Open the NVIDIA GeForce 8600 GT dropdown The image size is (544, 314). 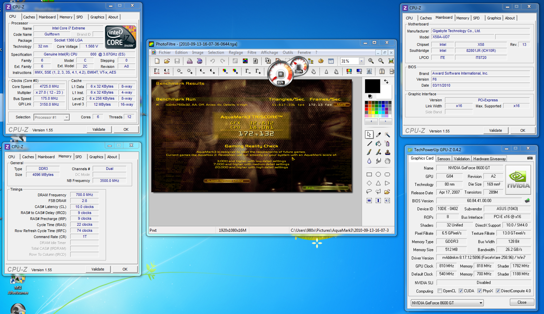pyautogui.click(x=447, y=303)
